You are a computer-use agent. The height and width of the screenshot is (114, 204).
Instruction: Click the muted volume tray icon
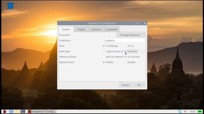[x=185, y=111]
